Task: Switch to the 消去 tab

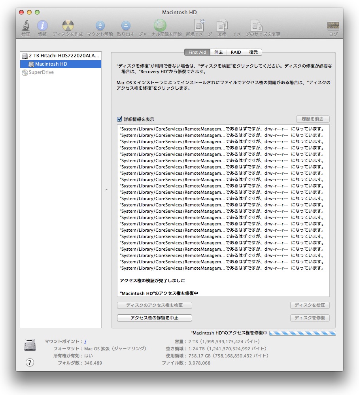Action: point(218,52)
